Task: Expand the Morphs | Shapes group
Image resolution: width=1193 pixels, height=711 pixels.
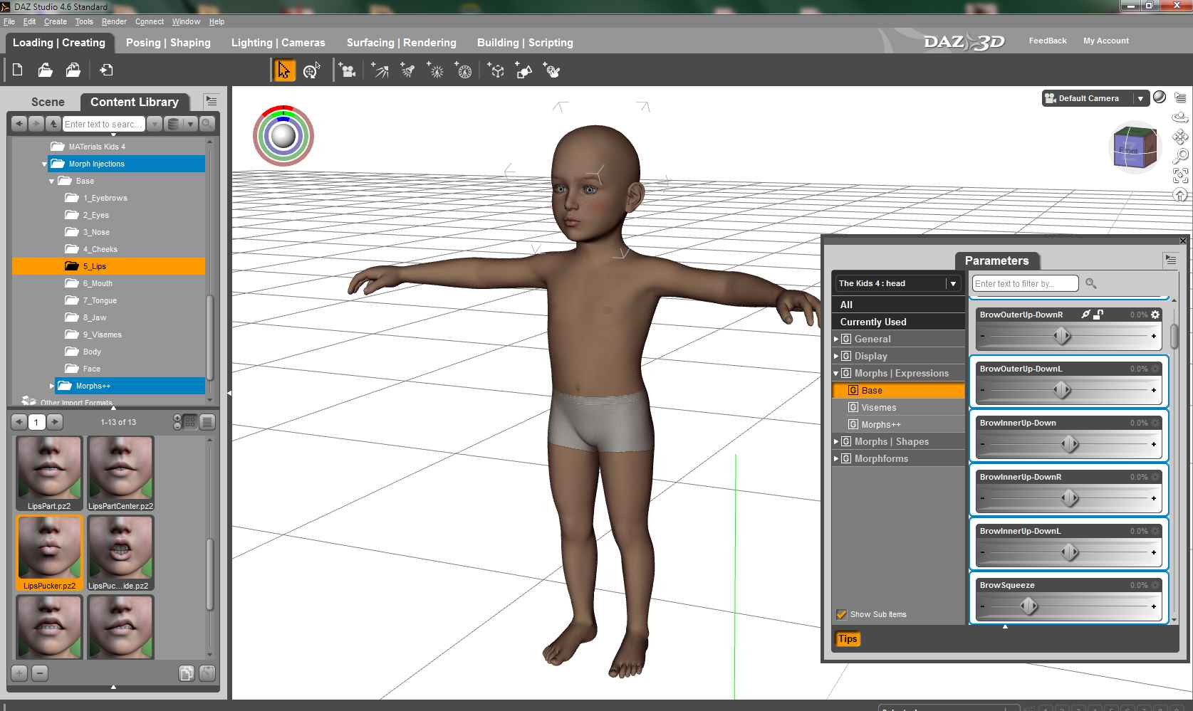Action: tap(836, 442)
